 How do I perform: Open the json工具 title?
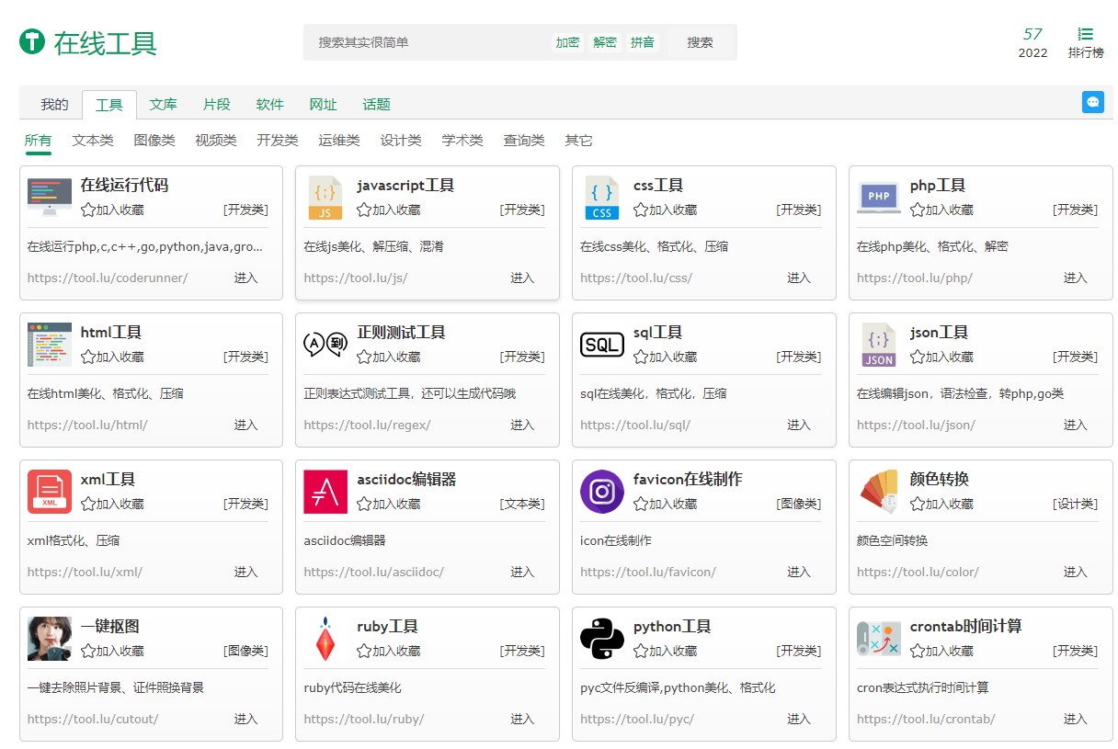[939, 332]
